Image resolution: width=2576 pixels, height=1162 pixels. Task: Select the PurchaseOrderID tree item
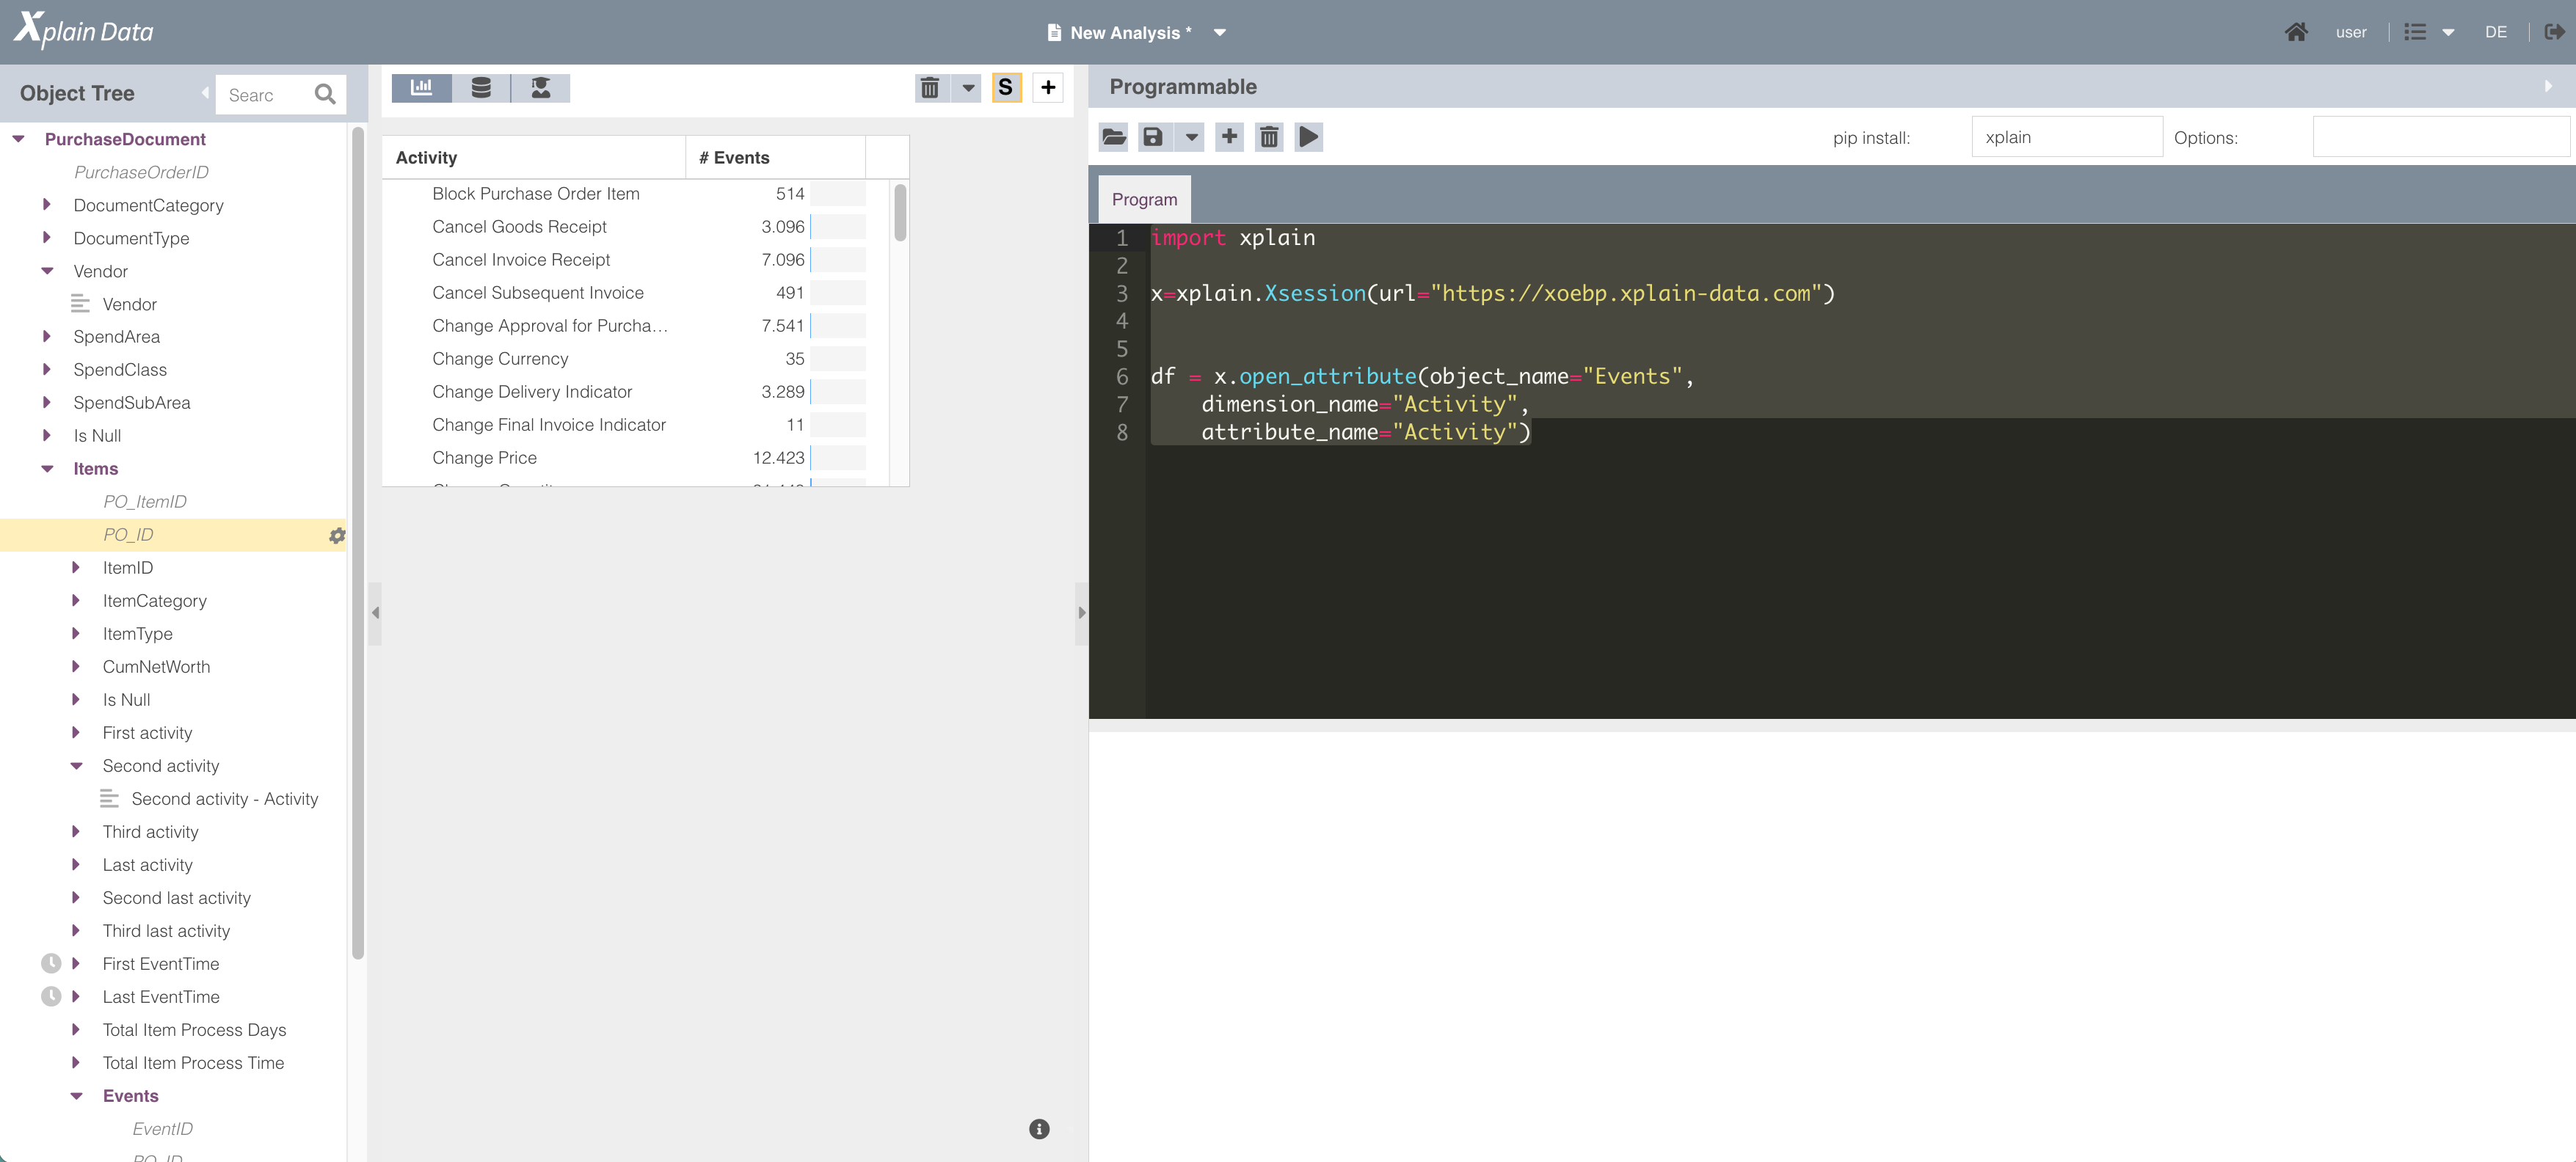point(141,172)
